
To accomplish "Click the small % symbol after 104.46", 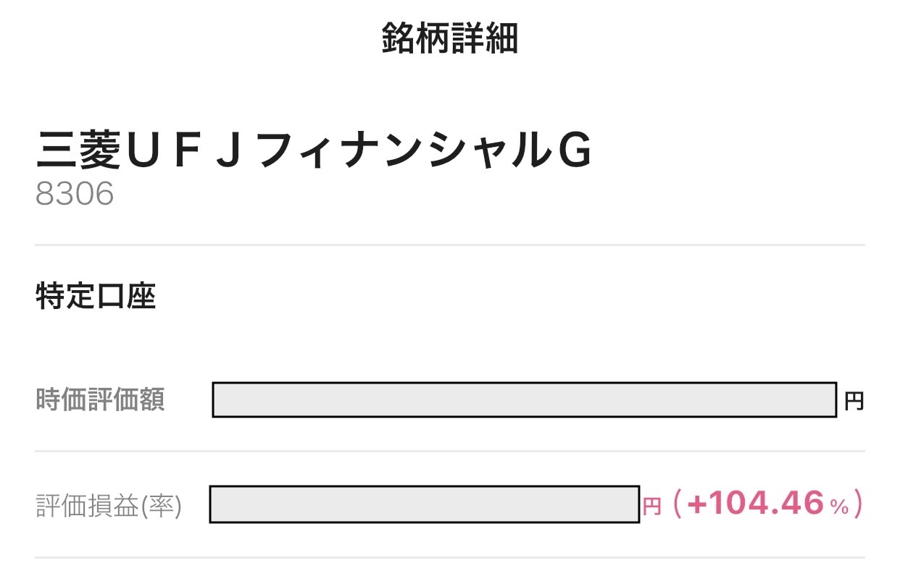I will point(839,507).
